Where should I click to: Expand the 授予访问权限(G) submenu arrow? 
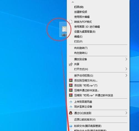[x=126, y=75]
